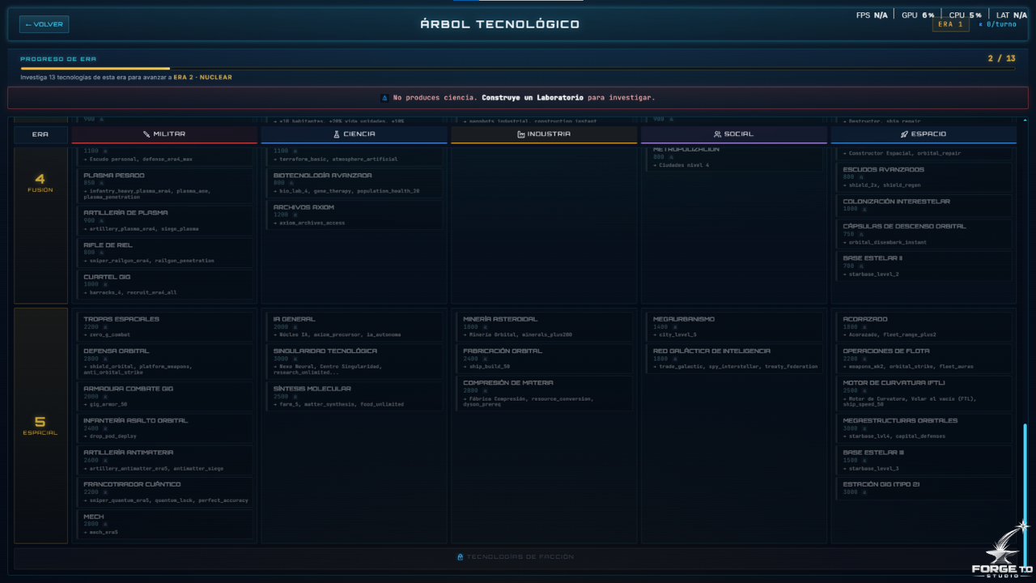The height and width of the screenshot is (583, 1036).
Task: Go back with the Volver button
Action: point(44,24)
